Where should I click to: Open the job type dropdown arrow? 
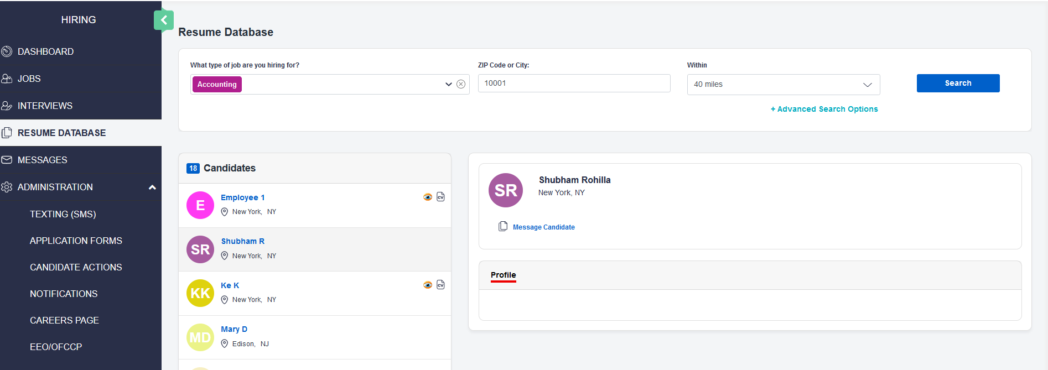click(448, 84)
